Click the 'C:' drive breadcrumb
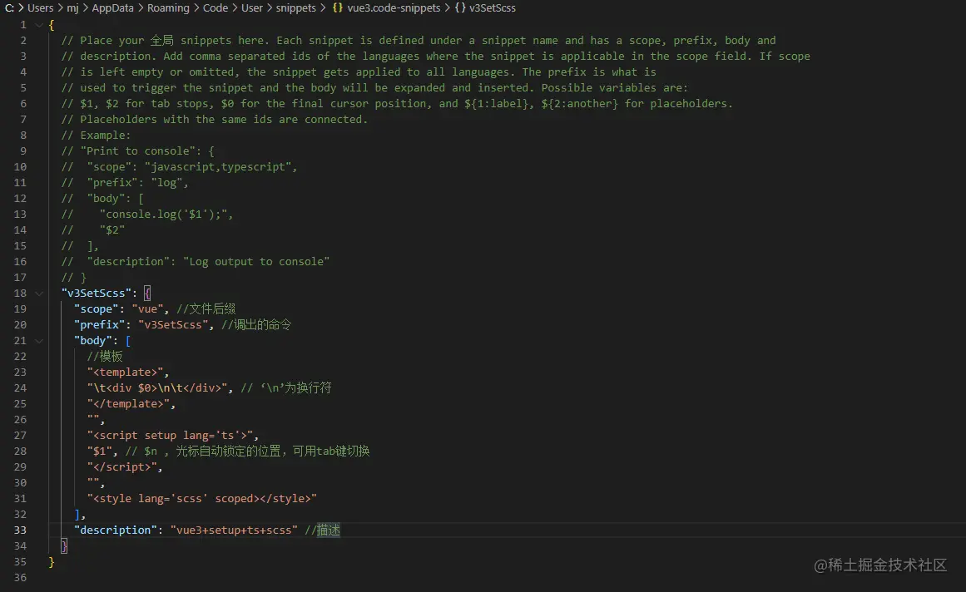 click(10, 8)
